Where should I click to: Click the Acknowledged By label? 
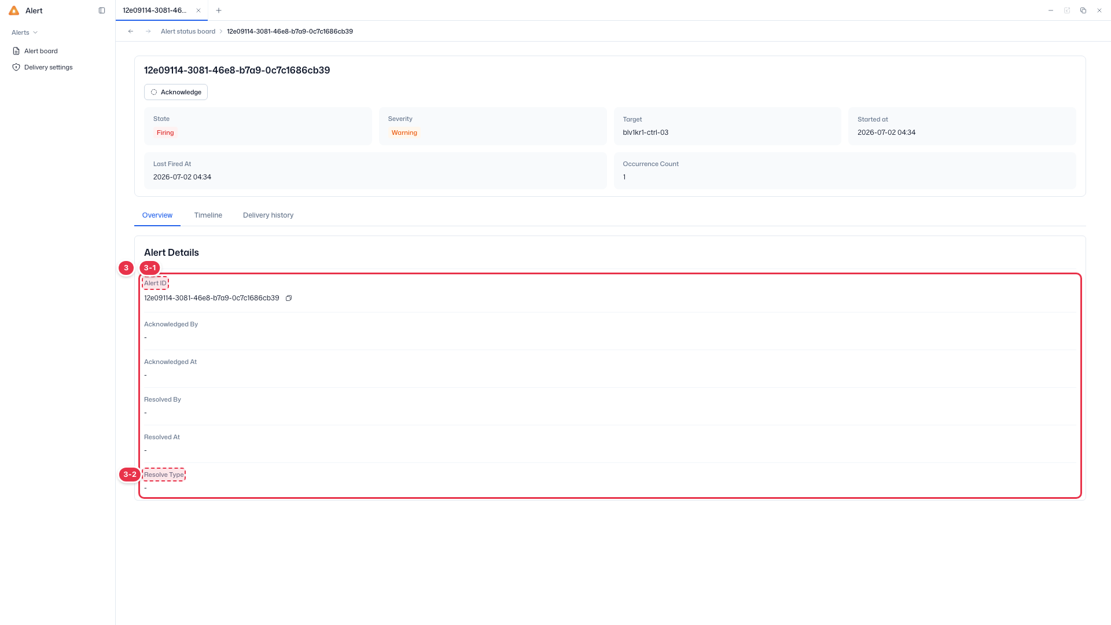(171, 324)
